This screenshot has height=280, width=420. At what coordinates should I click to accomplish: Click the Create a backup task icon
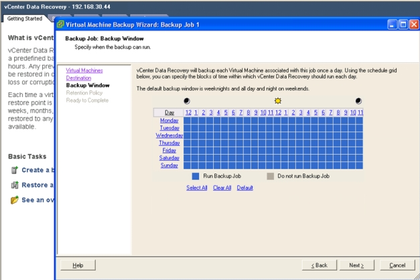click(x=14, y=170)
